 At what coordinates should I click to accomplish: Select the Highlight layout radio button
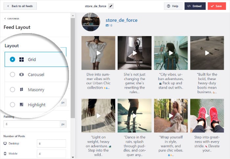point(12,105)
